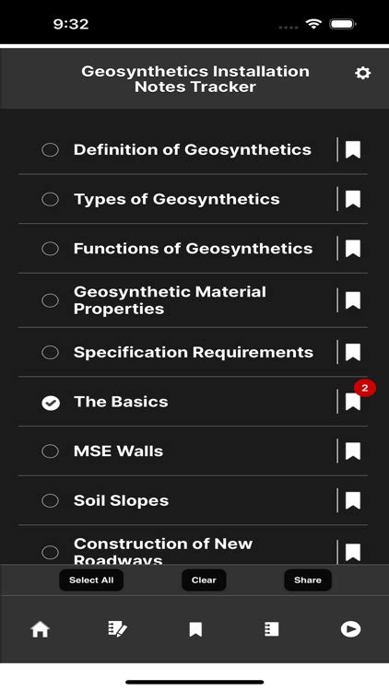The image size is (389, 691).
Task: Tap the Share button
Action: click(307, 580)
